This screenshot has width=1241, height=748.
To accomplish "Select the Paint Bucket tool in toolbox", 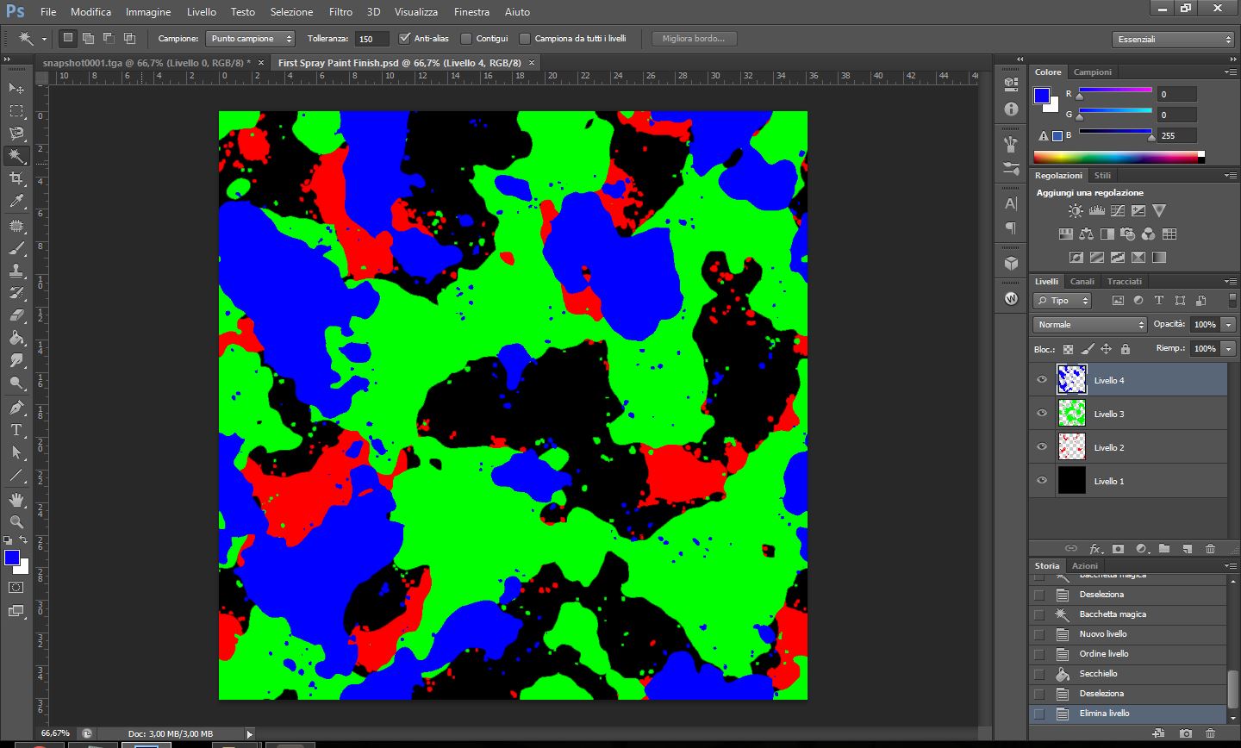I will (x=16, y=338).
